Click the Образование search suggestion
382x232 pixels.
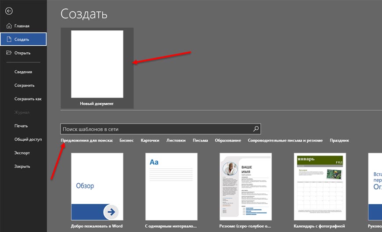coord(228,141)
